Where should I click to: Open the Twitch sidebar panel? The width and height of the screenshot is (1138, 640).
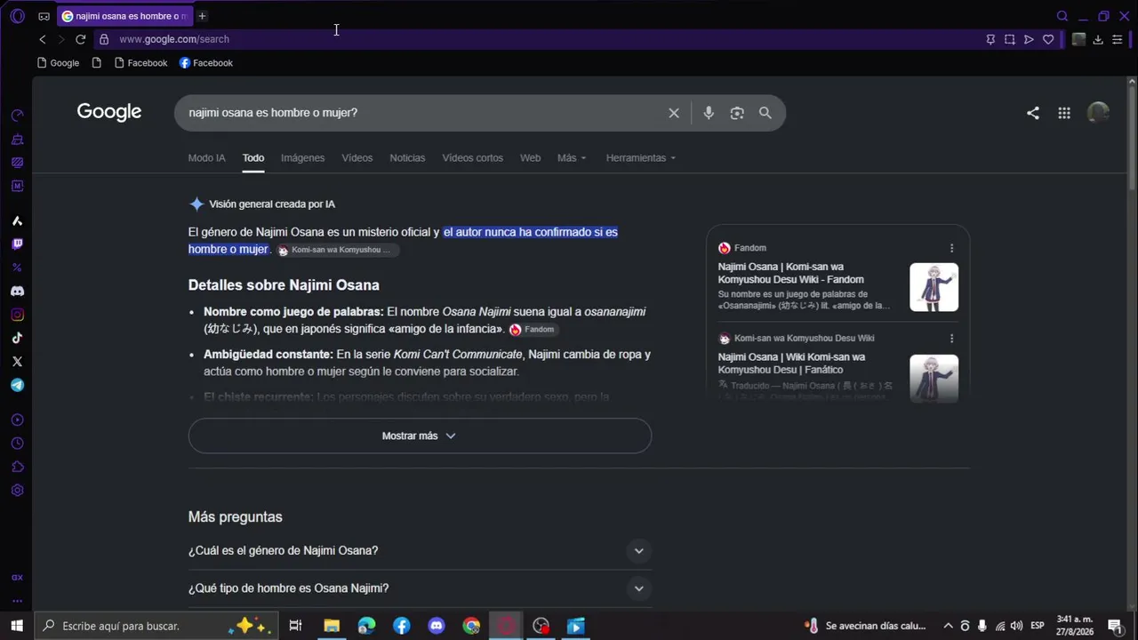pyautogui.click(x=17, y=244)
